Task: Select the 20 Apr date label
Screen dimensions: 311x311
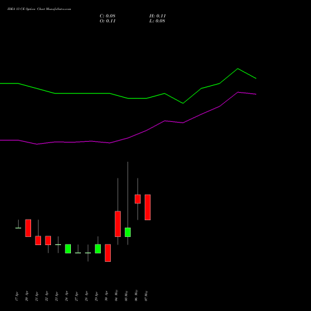Action: tap(27, 296)
